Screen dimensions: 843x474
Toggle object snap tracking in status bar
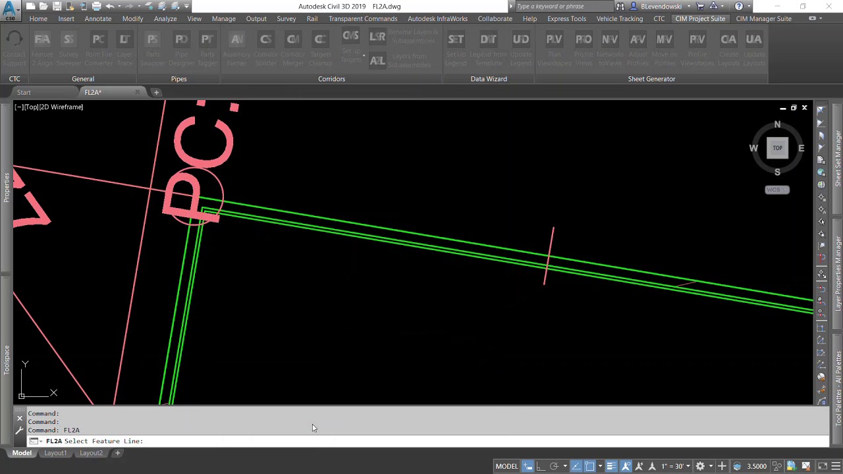pyautogui.click(x=576, y=466)
